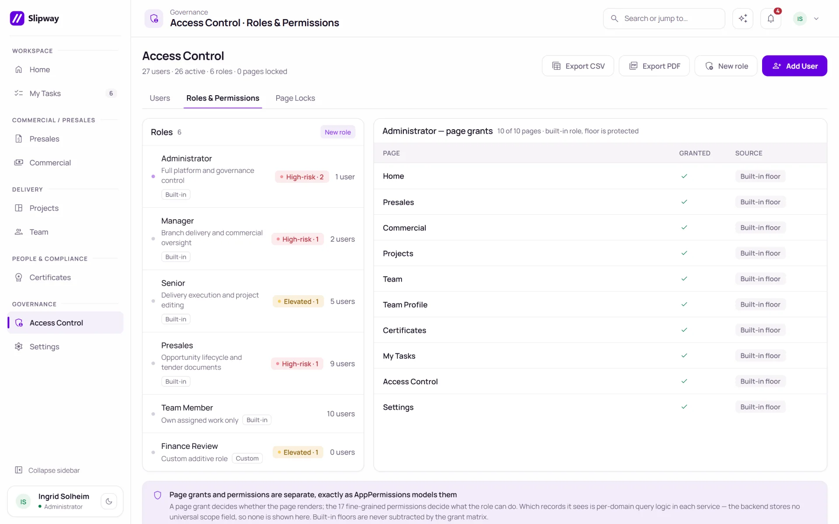Click the Presales document icon
Screen dimensions: 839x524
(19, 138)
